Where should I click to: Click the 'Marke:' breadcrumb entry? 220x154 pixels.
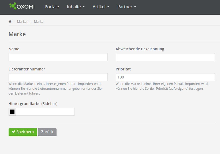pyautogui.click(x=39, y=22)
